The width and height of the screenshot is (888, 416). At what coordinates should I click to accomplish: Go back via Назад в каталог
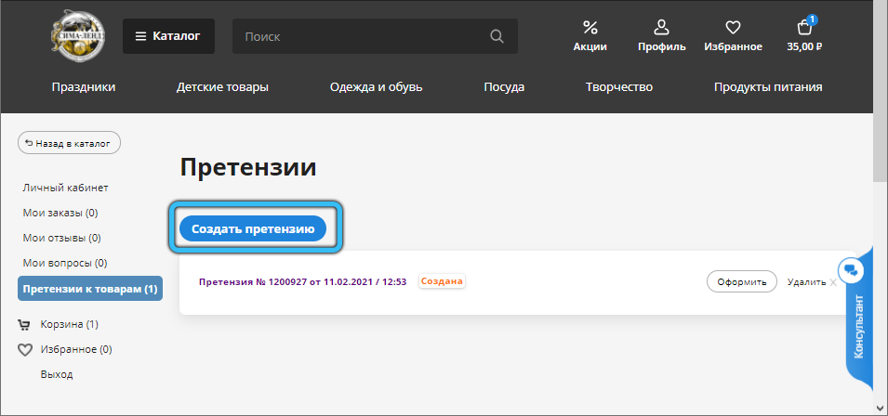pos(69,143)
